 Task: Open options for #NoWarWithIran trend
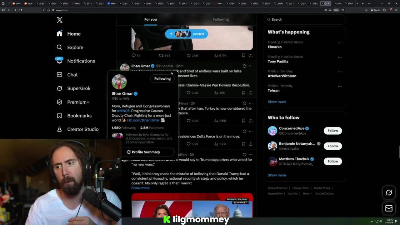[x=340, y=72]
